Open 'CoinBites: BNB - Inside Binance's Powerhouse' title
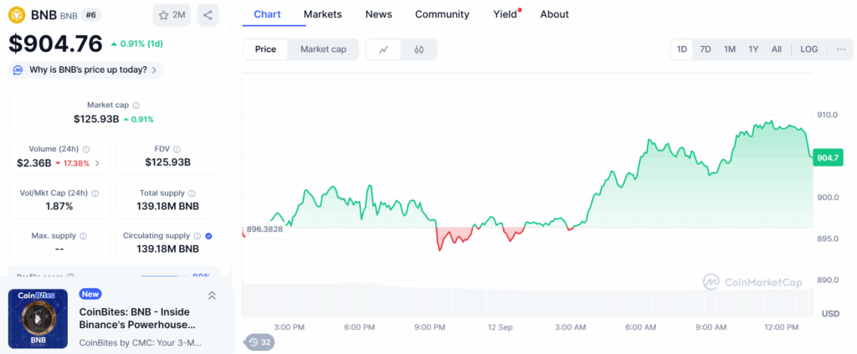The width and height of the screenshot is (857, 354). click(137, 319)
